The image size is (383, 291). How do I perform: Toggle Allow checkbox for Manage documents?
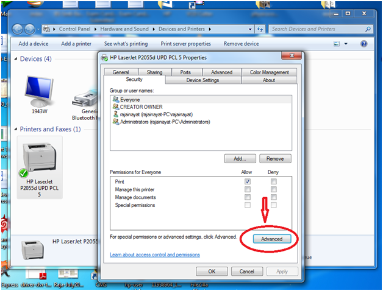coord(248,197)
